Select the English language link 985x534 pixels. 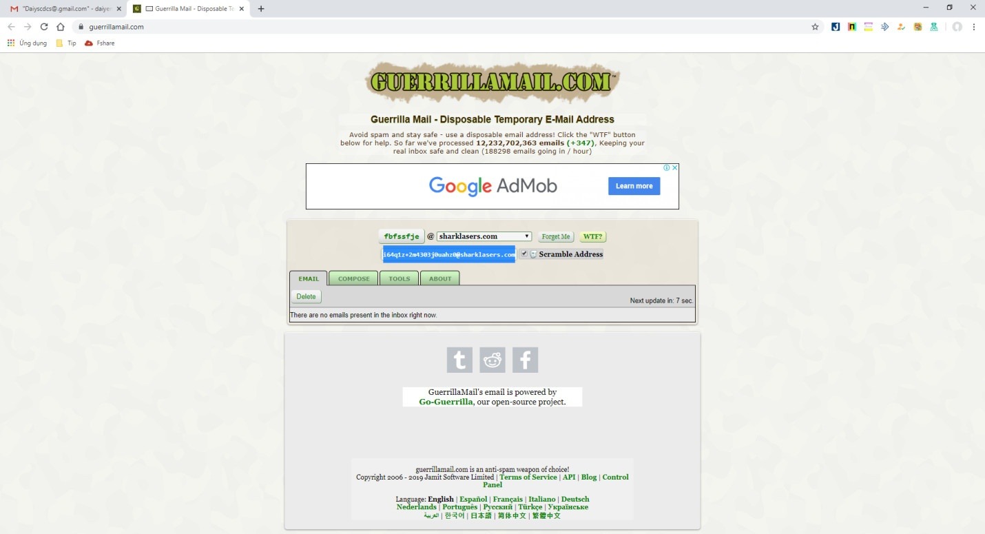441,499
